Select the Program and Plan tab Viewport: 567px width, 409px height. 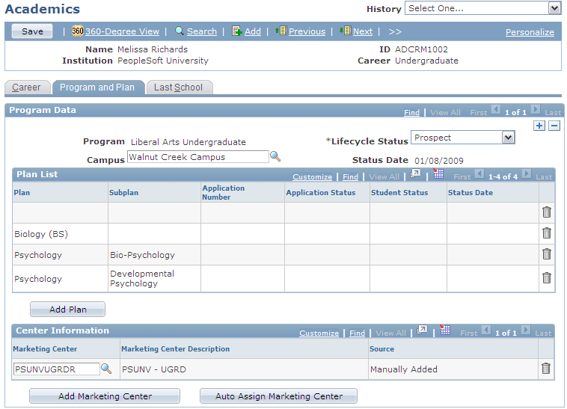pos(97,87)
